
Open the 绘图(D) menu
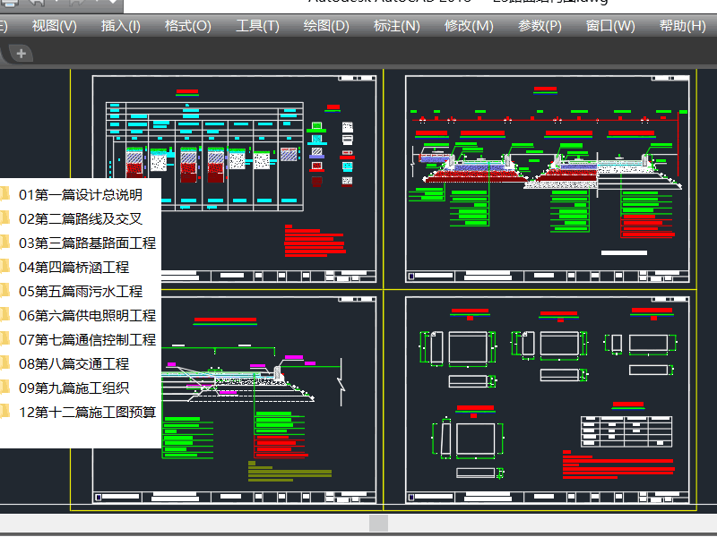[x=326, y=26]
